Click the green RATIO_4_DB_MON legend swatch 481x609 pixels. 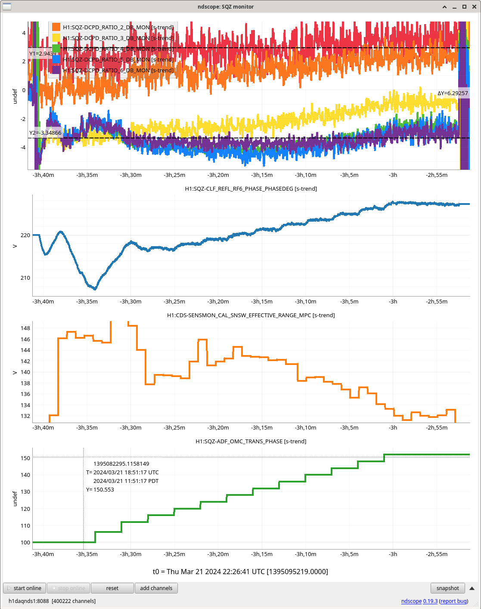56,49
